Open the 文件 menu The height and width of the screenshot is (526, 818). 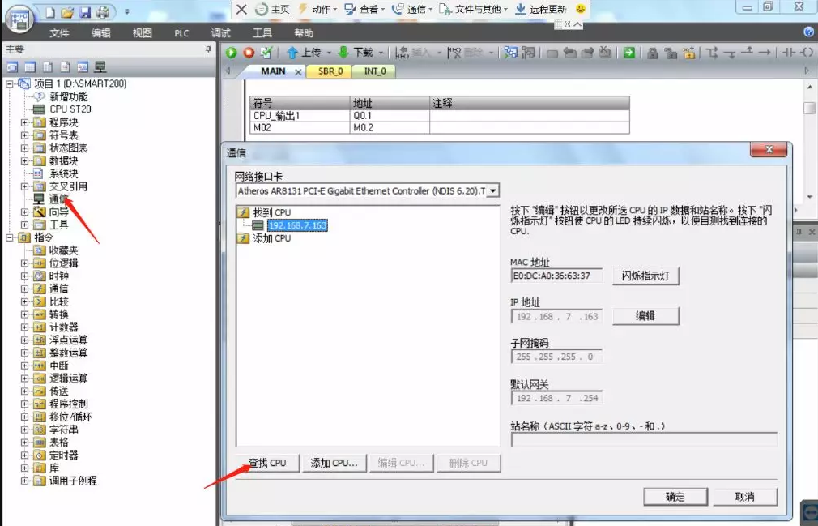tap(59, 33)
